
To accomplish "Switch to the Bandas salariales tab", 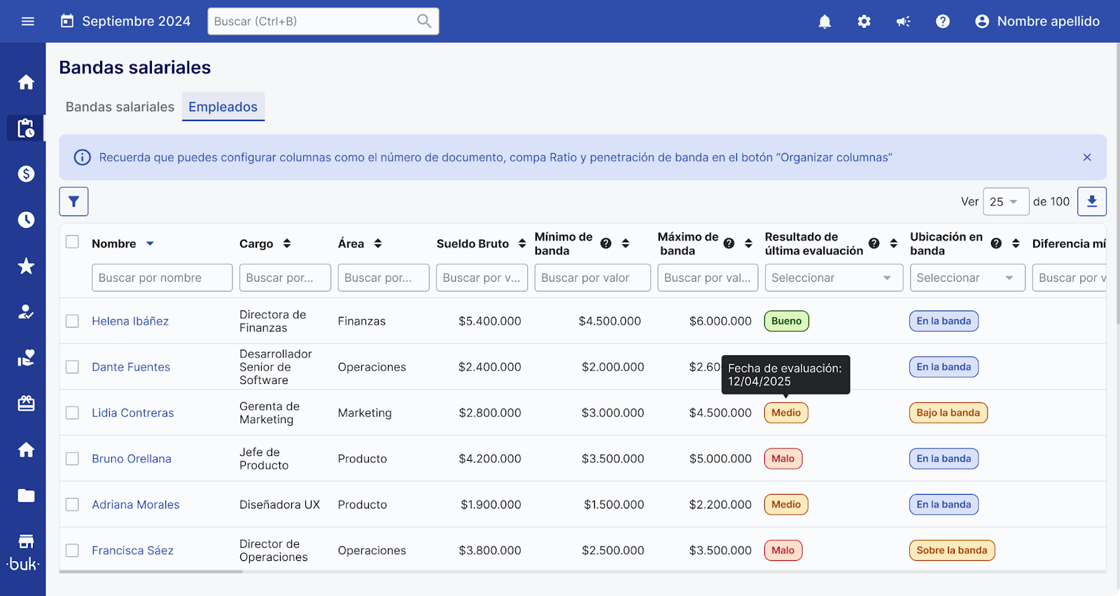I will pos(120,107).
